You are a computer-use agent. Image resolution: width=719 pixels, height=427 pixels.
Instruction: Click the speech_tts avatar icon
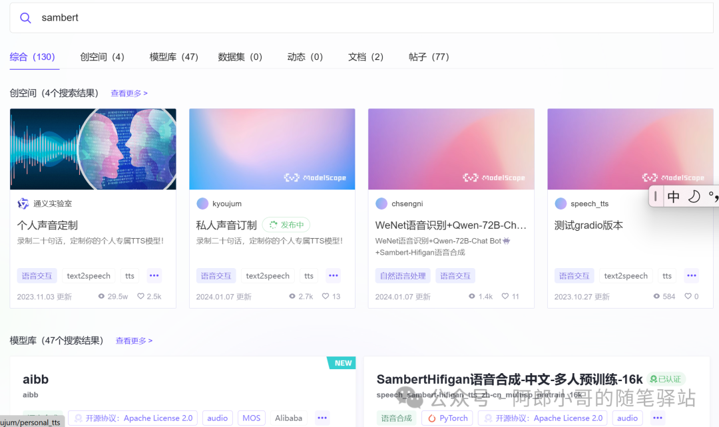click(561, 204)
